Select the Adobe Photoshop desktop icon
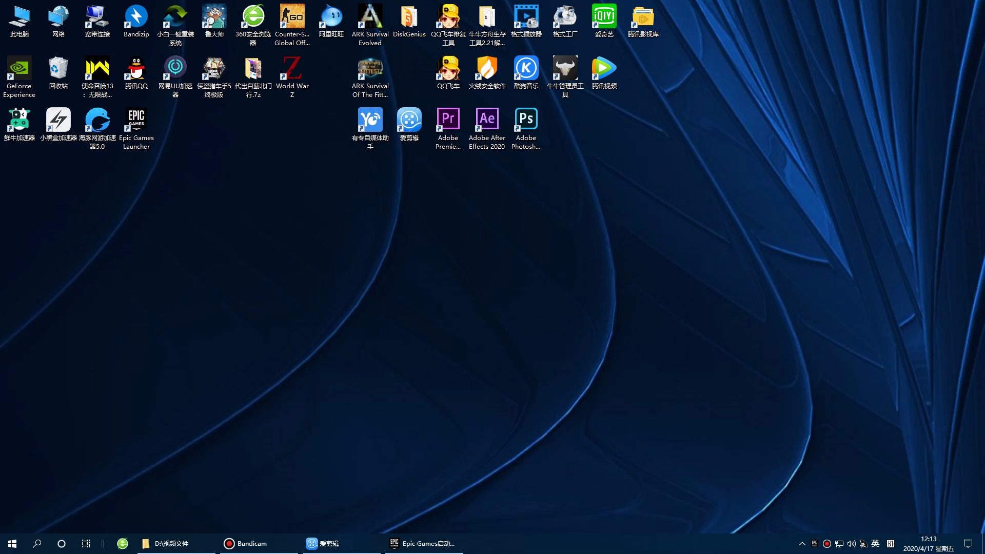The image size is (985, 554). coord(526,120)
